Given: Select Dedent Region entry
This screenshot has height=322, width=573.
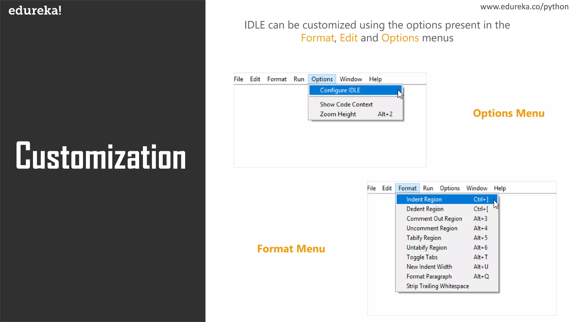Looking at the screenshot, I should click(447, 209).
